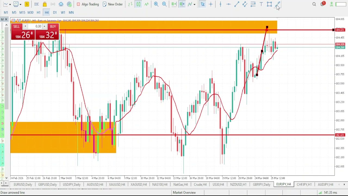348x196 pixels.
Task: Open the GBPUSD,Daily chart tab
Action: pos(48,185)
